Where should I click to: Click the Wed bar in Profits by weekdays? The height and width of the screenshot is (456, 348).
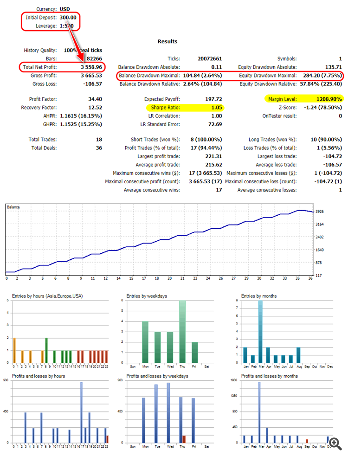168,413
